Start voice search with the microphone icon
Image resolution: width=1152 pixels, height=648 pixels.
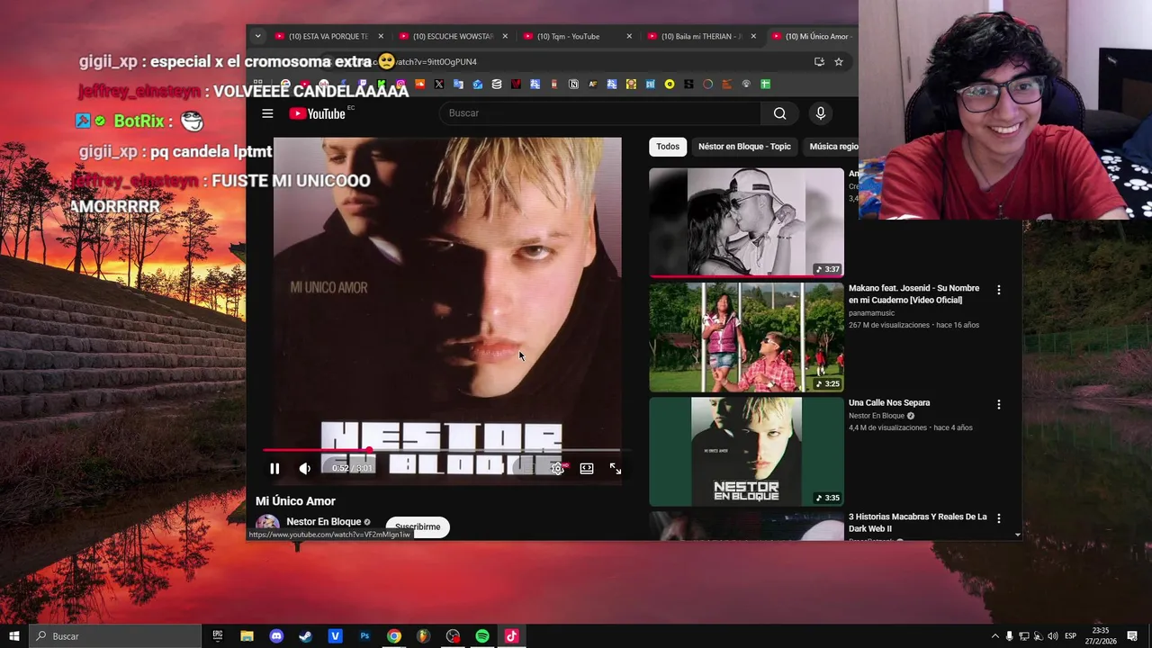[x=820, y=113]
